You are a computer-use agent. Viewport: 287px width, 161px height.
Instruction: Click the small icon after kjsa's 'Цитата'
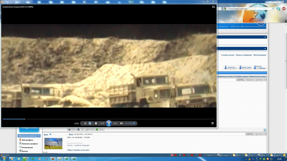265,134
